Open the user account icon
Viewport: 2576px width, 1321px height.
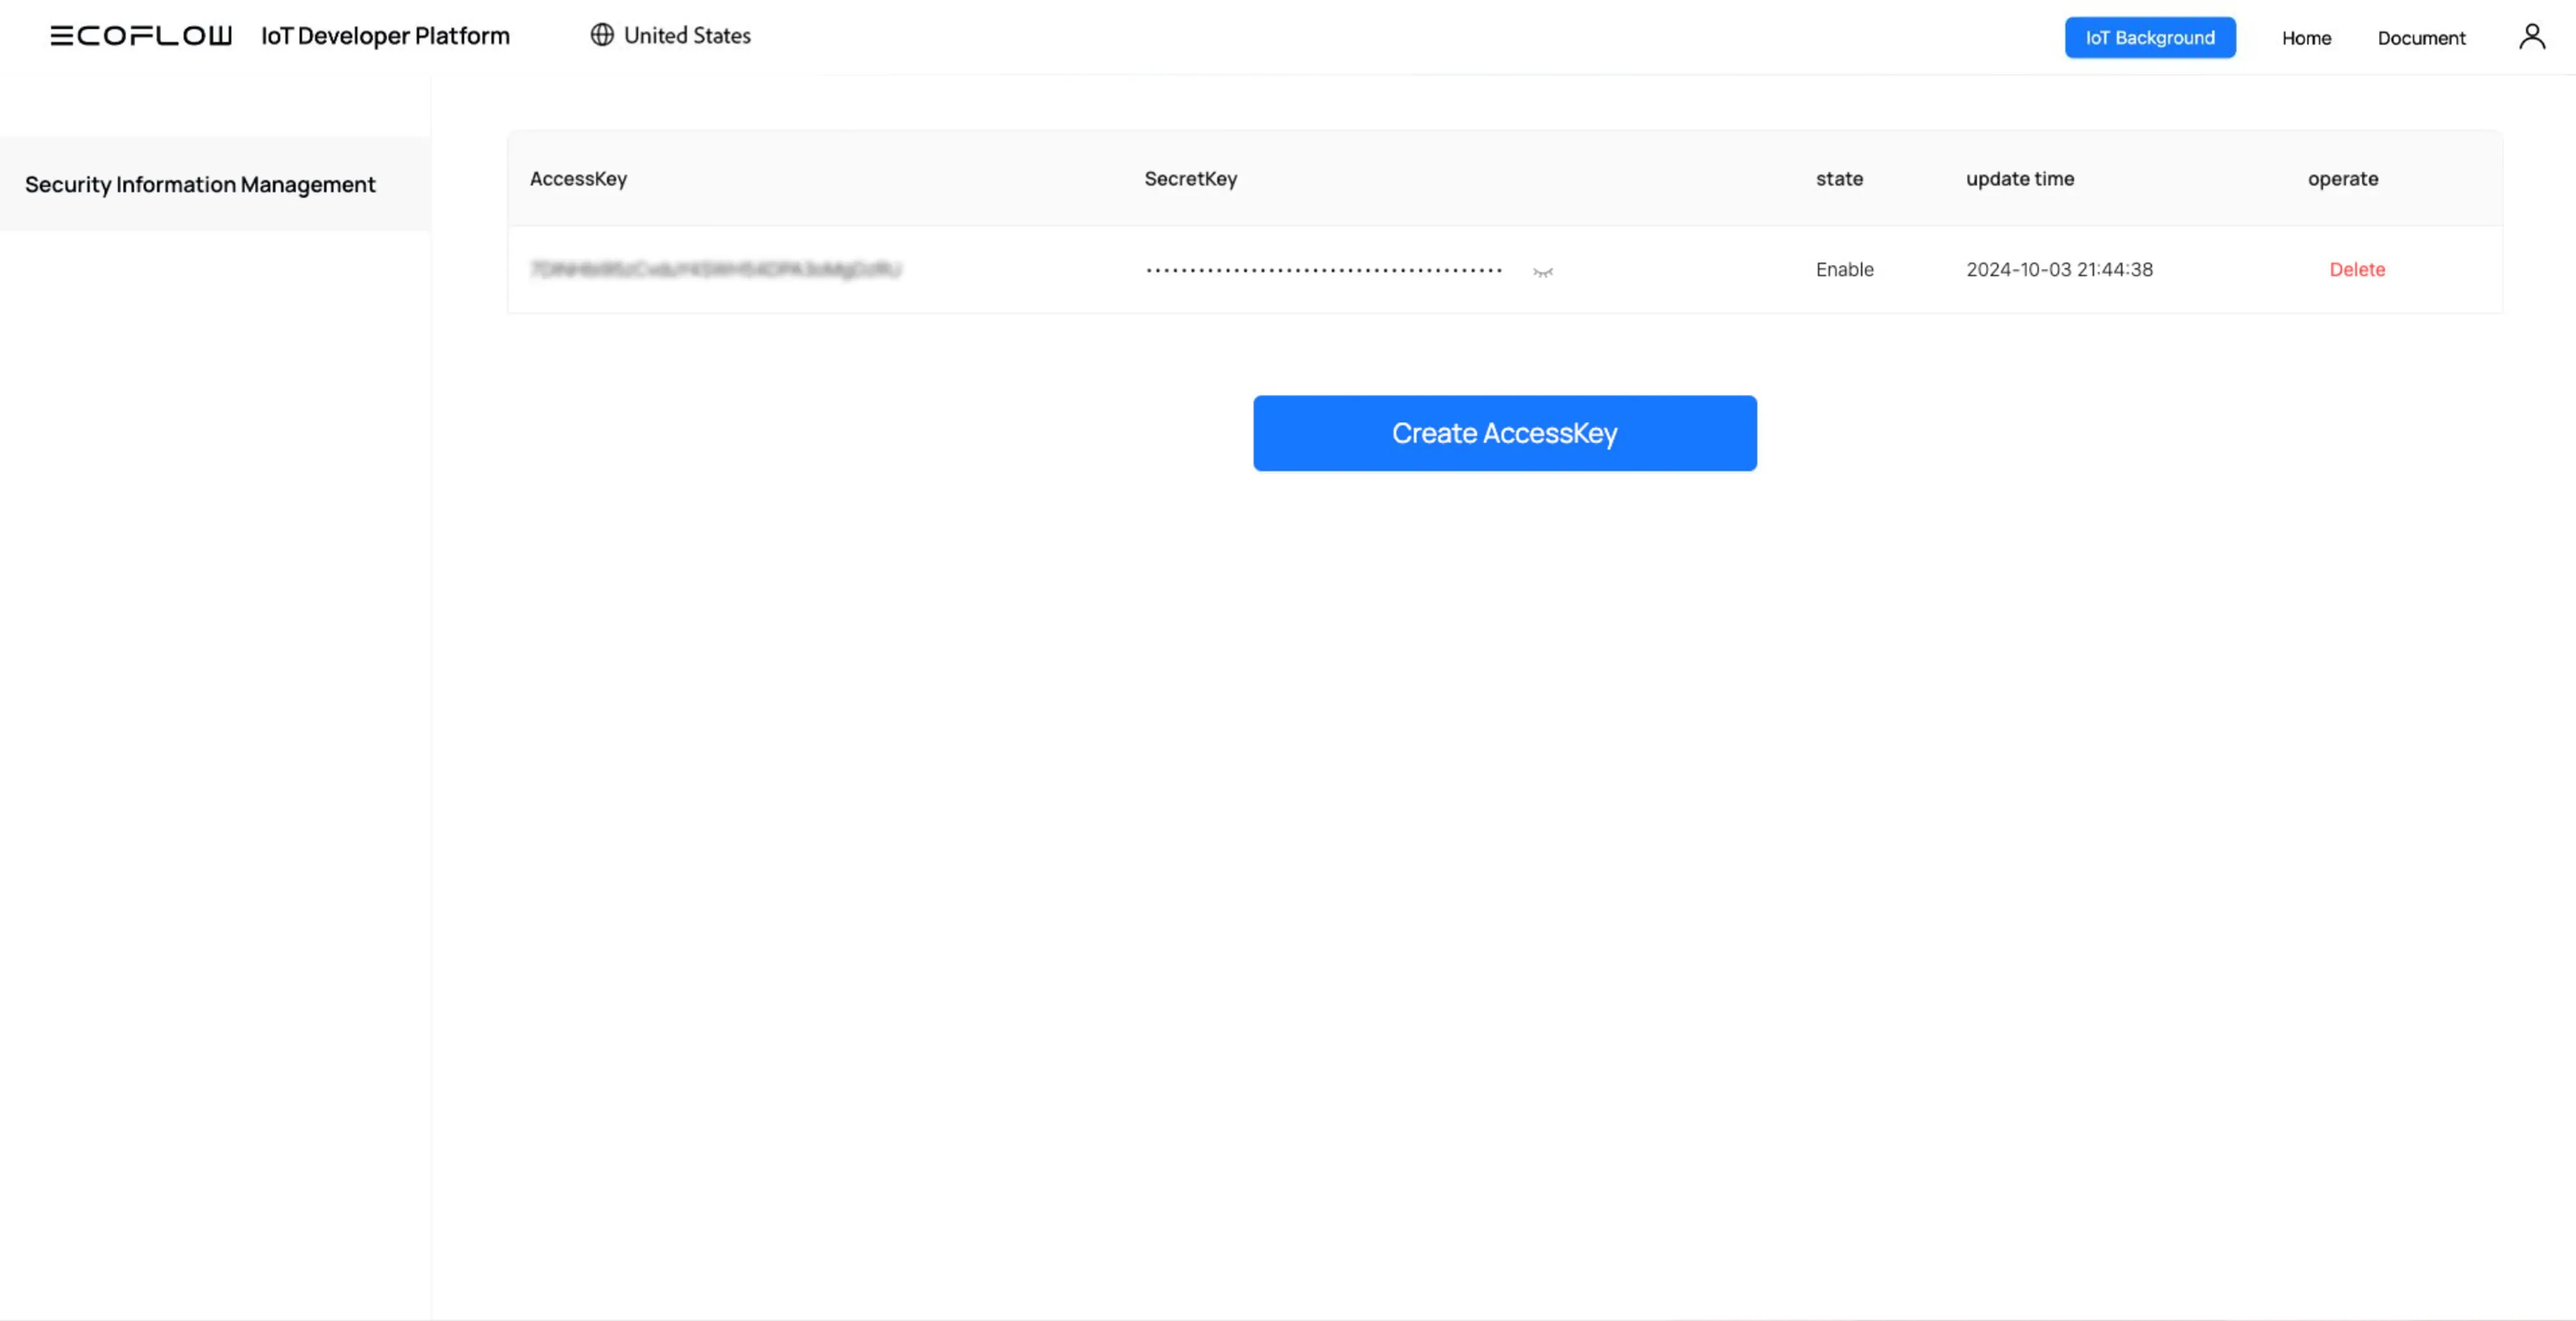(2531, 37)
